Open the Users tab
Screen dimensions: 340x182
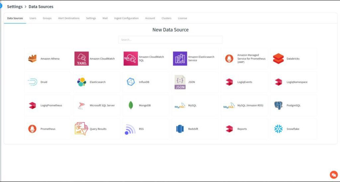[x=33, y=18]
